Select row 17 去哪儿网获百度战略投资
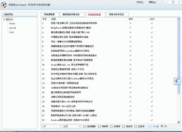 pos(109,97)
